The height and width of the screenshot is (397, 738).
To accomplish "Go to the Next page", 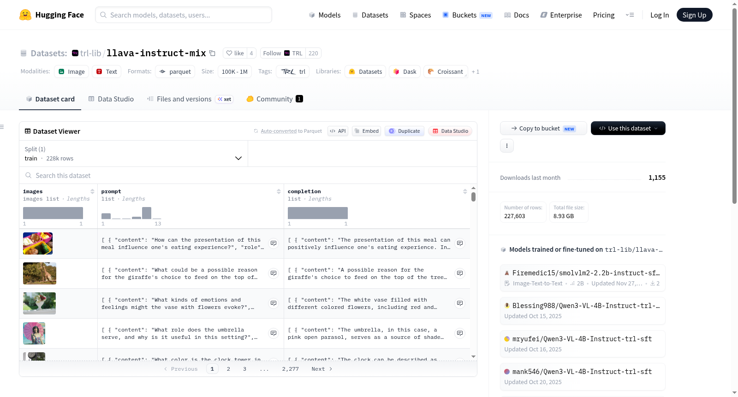I will click(322, 369).
